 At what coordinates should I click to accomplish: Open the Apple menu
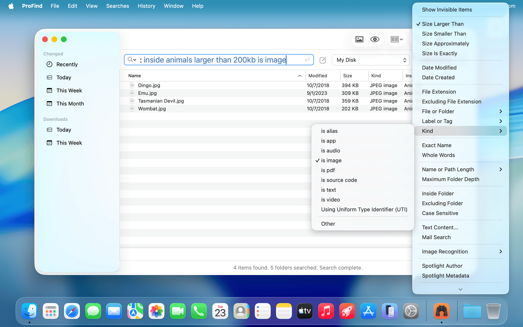click(11, 6)
